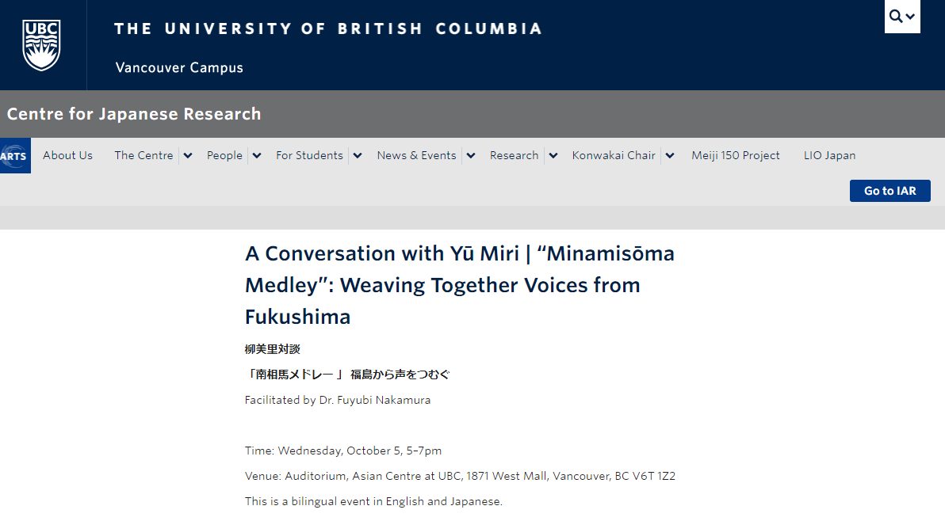Open The Centre menu item

click(143, 155)
